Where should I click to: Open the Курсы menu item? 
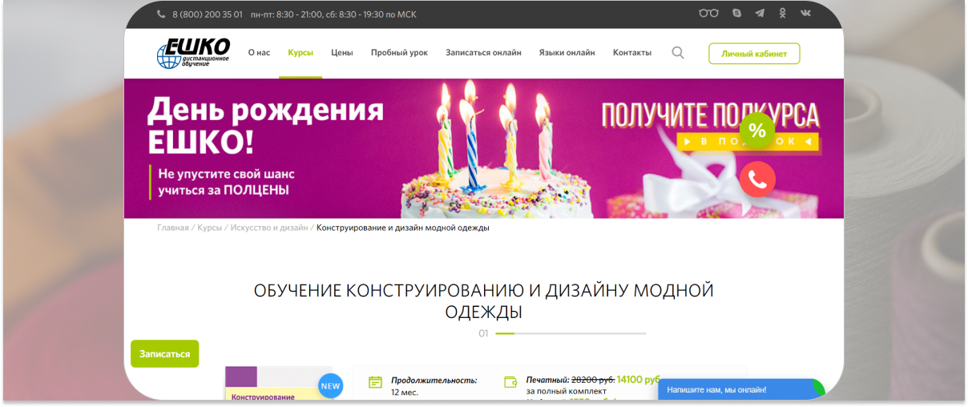pyautogui.click(x=300, y=53)
